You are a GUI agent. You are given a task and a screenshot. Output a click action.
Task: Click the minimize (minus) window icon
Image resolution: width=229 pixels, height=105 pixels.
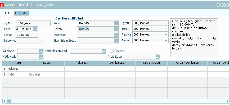click(218, 5)
